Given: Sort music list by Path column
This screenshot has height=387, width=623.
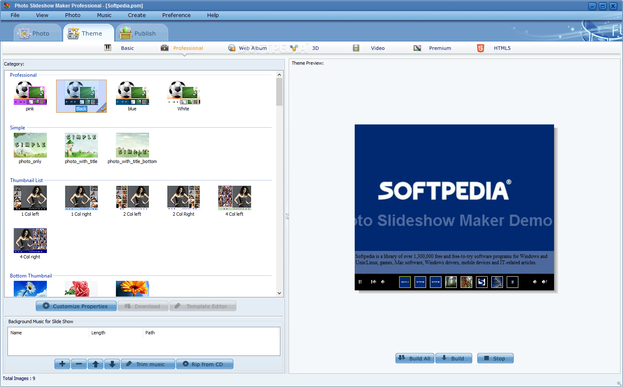Looking at the screenshot, I should [x=211, y=333].
